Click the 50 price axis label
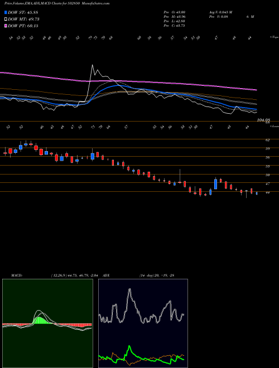Screen dimensions: 279x368 [267, 175]
